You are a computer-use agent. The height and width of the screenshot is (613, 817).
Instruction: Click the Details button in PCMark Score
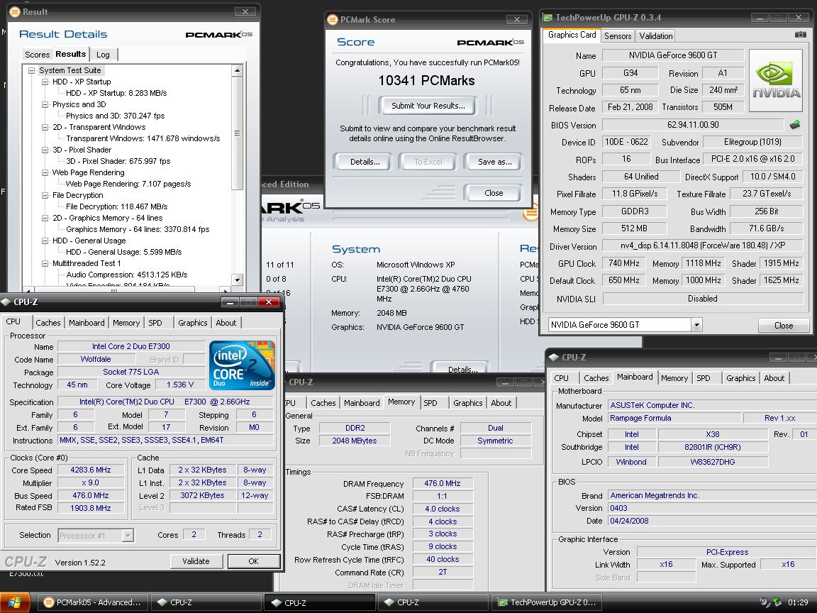point(365,162)
